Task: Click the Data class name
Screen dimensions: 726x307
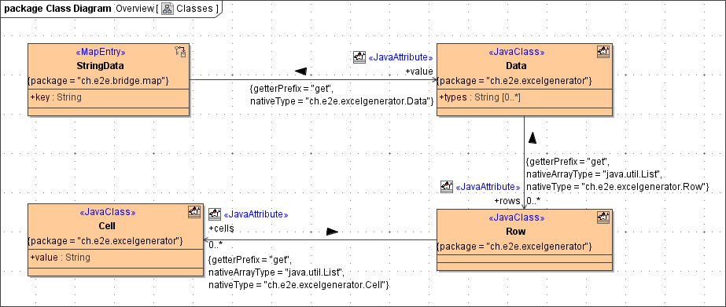Action: click(x=516, y=65)
